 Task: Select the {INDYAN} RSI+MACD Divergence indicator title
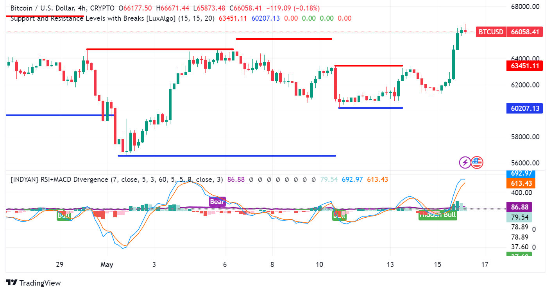tap(117, 179)
